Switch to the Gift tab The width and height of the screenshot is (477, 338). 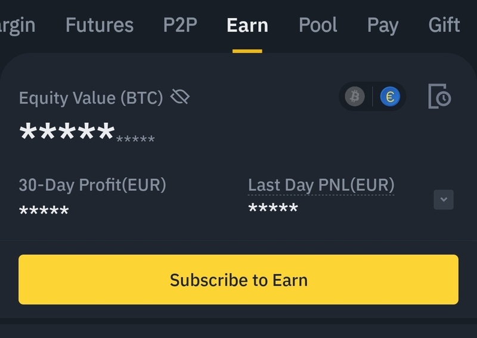pyautogui.click(x=444, y=25)
